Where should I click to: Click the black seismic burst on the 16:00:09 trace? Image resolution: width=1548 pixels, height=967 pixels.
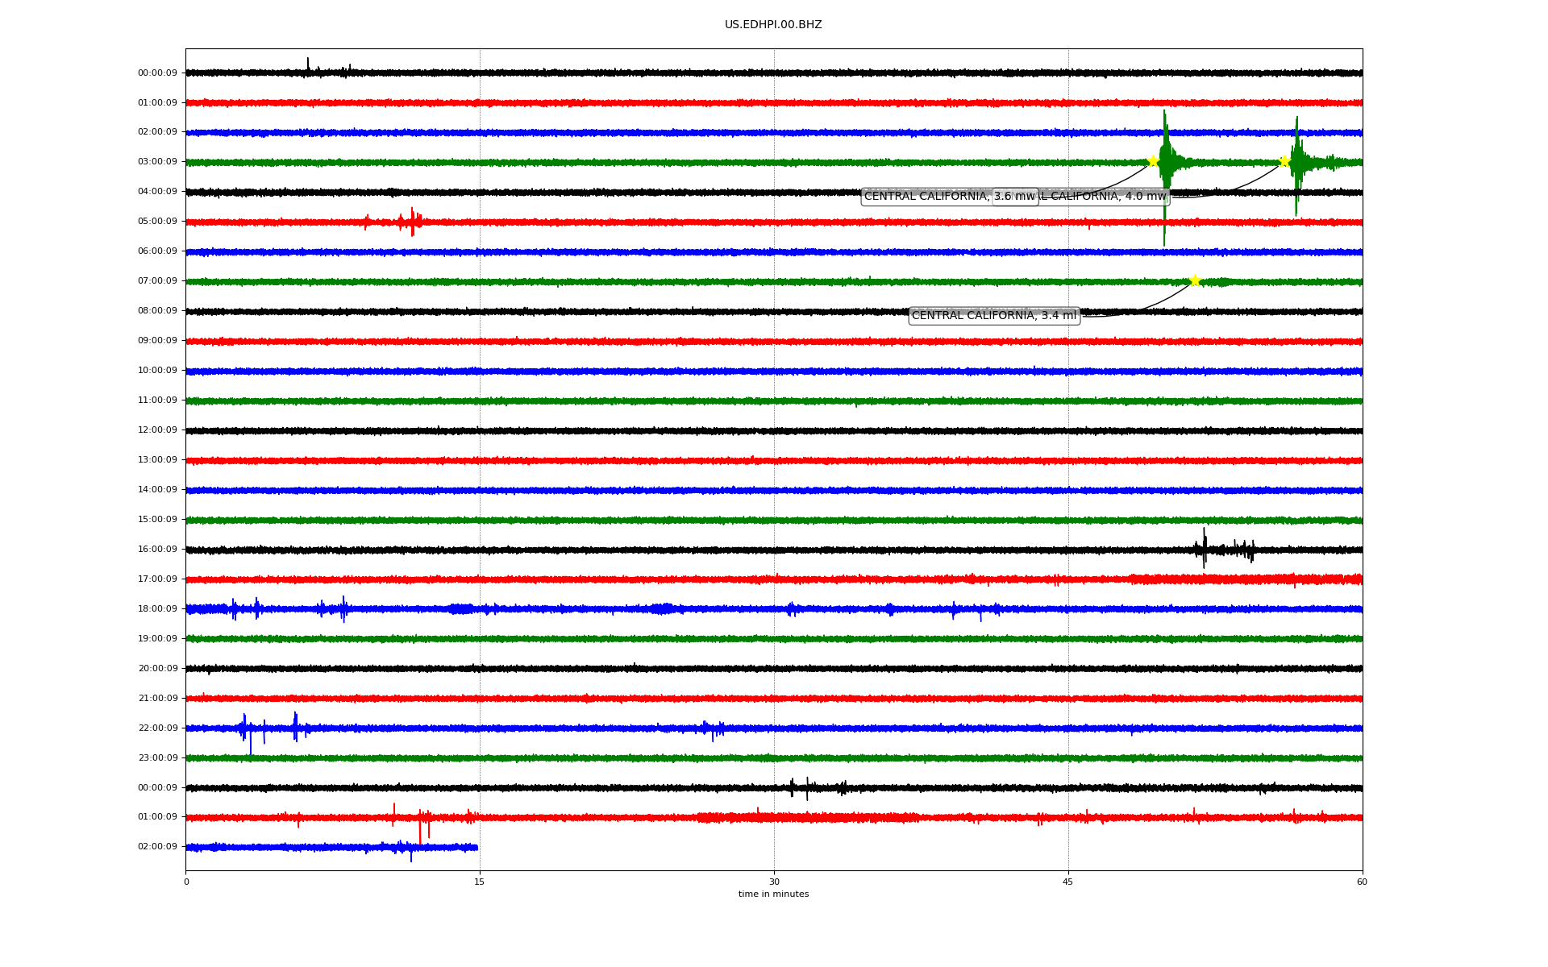pos(1205,550)
